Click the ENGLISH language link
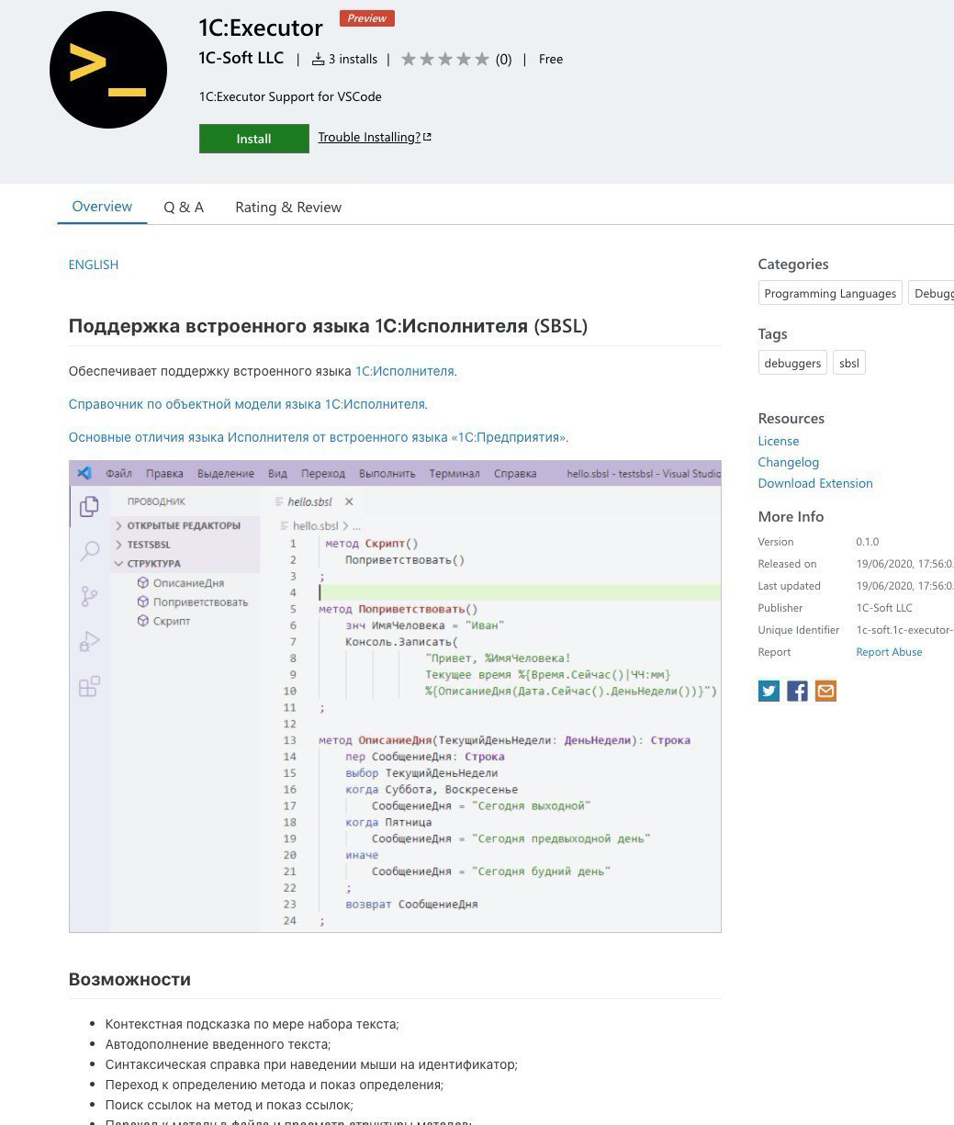Viewport: 954px width, 1125px height. coord(94,264)
